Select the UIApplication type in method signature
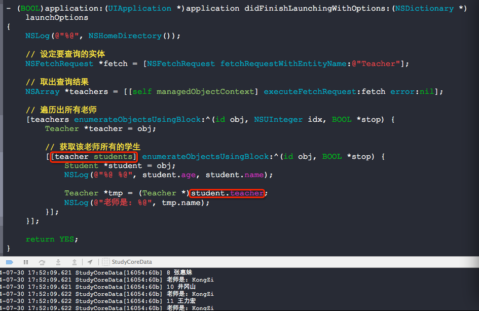 139,8
